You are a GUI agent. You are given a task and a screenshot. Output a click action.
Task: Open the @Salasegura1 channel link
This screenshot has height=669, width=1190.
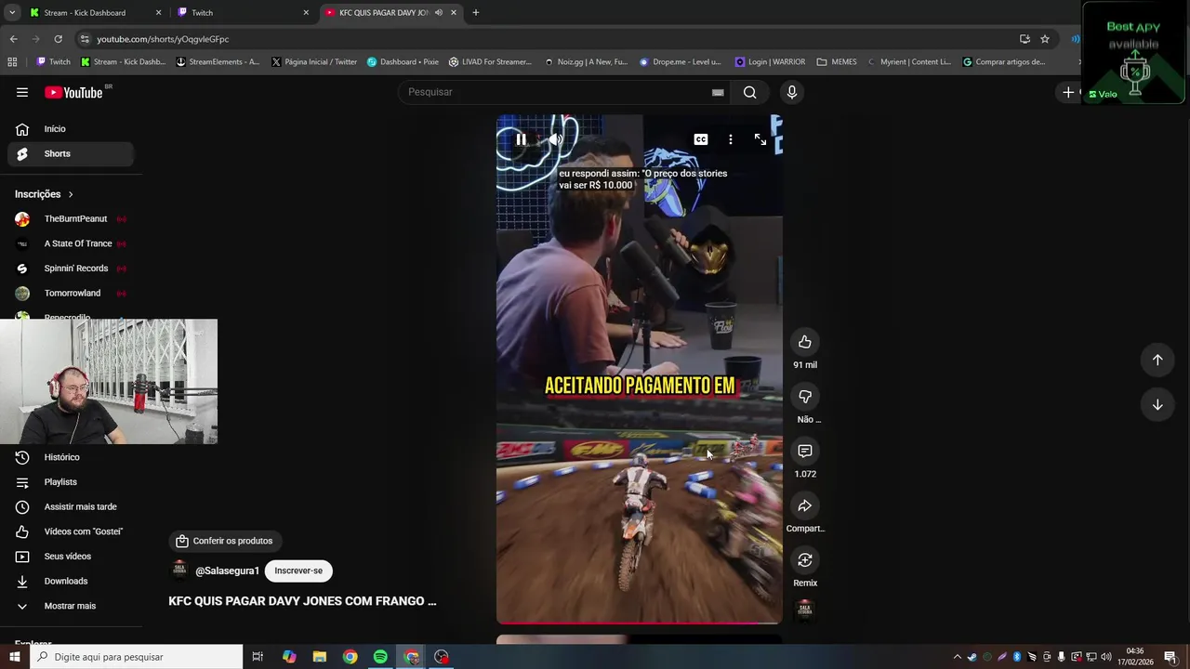tap(227, 571)
